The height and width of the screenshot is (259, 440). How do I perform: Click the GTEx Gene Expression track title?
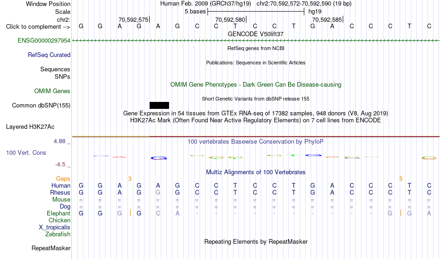pyautogui.click(x=256, y=114)
